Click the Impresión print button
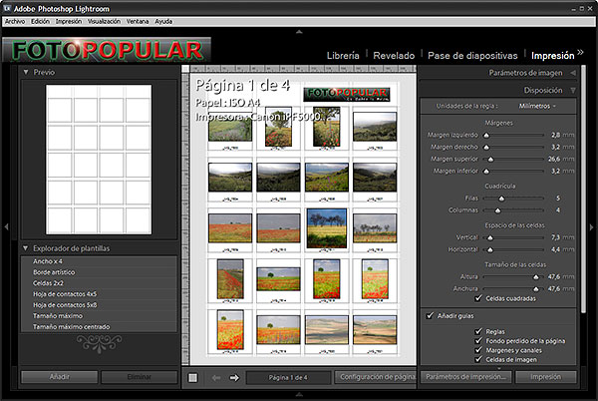 (545, 377)
